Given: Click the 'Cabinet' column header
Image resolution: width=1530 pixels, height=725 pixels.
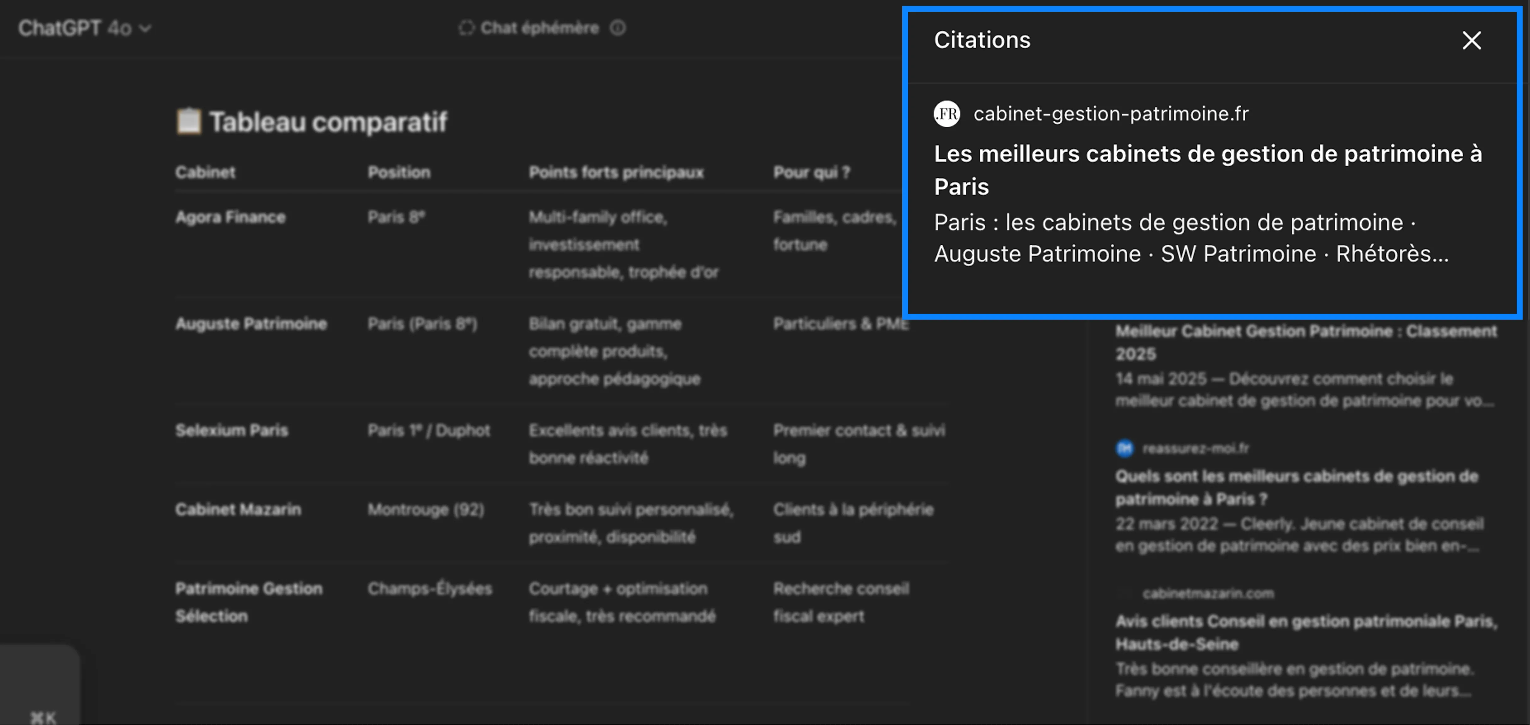Looking at the screenshot, I should [x=205, y=172].
